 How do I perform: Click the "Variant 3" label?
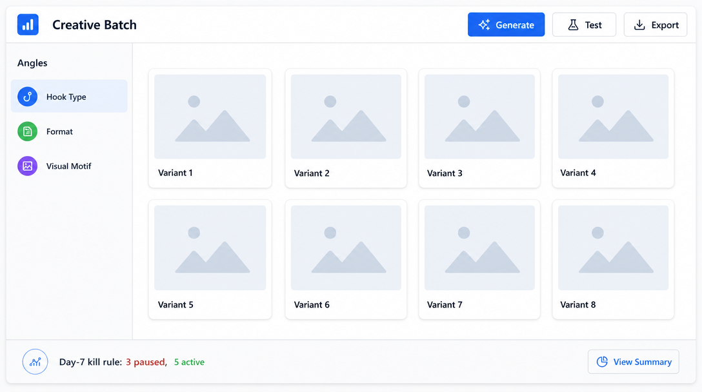[445, 173]
